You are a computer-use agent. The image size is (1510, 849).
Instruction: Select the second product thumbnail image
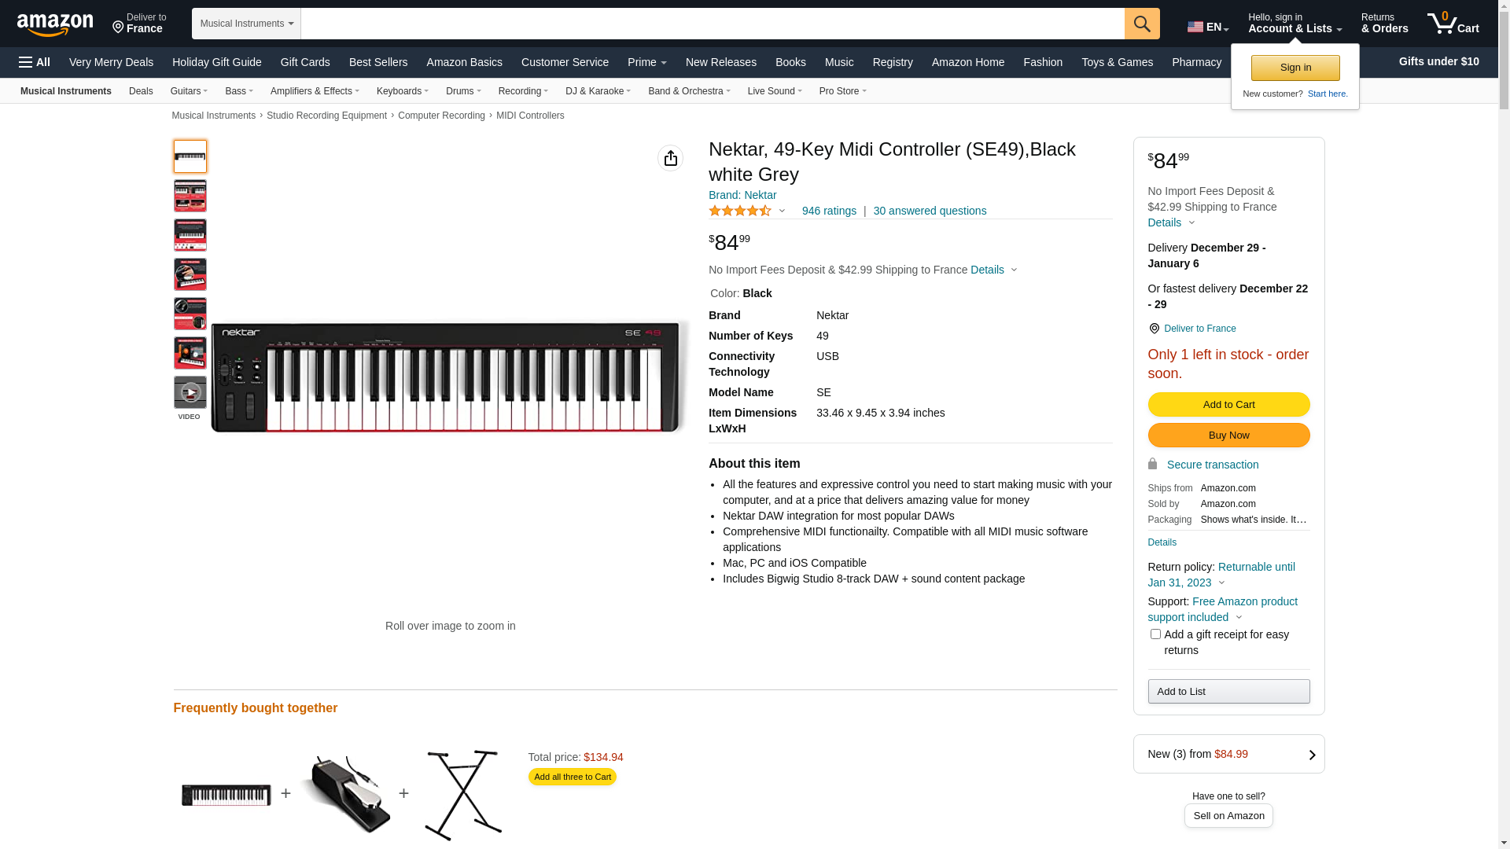coord(190,196)
